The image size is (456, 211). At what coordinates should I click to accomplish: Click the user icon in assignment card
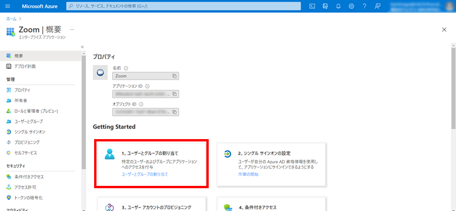[110, 154]
